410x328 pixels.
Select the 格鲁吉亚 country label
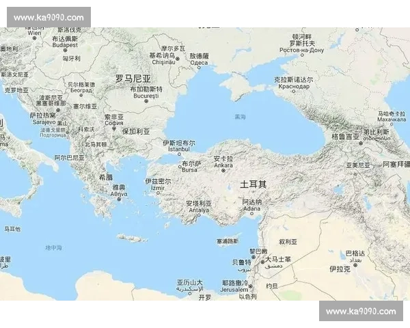[345, 137]
